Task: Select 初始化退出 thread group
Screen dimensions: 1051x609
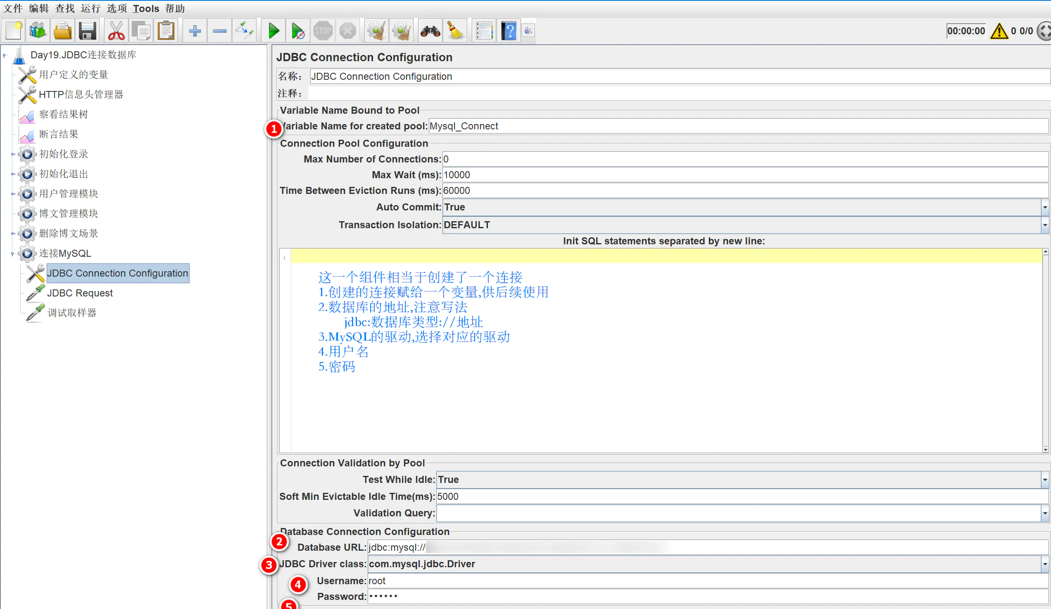Action: pyautogui.click(x=63, y=174)
